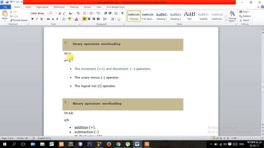
Task: Clear formatting of the selection
Action: point(78,14)
